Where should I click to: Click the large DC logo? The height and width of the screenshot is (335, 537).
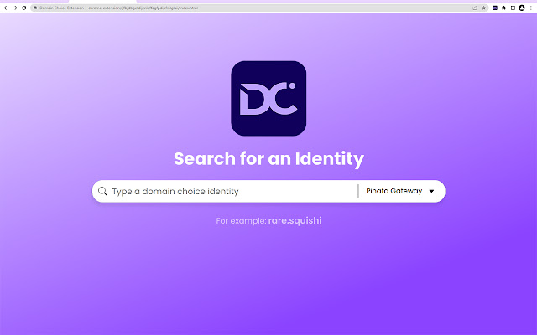pos(268,99)
